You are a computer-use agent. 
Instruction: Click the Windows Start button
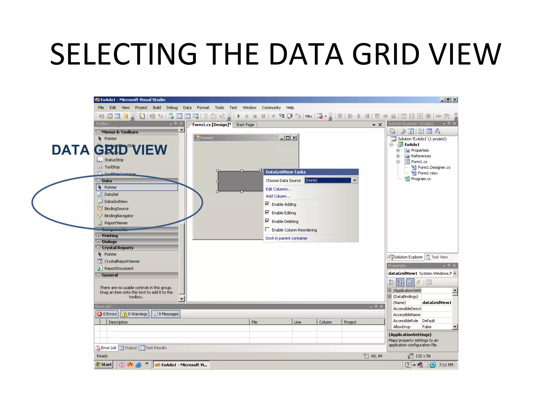104,365
